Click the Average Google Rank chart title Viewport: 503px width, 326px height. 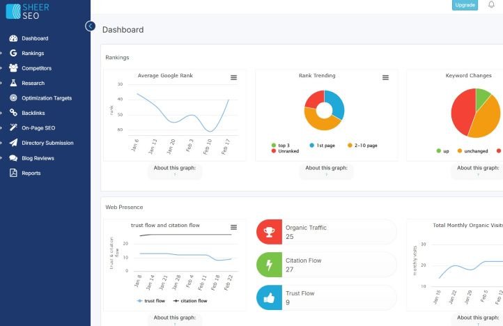point(165,76)
